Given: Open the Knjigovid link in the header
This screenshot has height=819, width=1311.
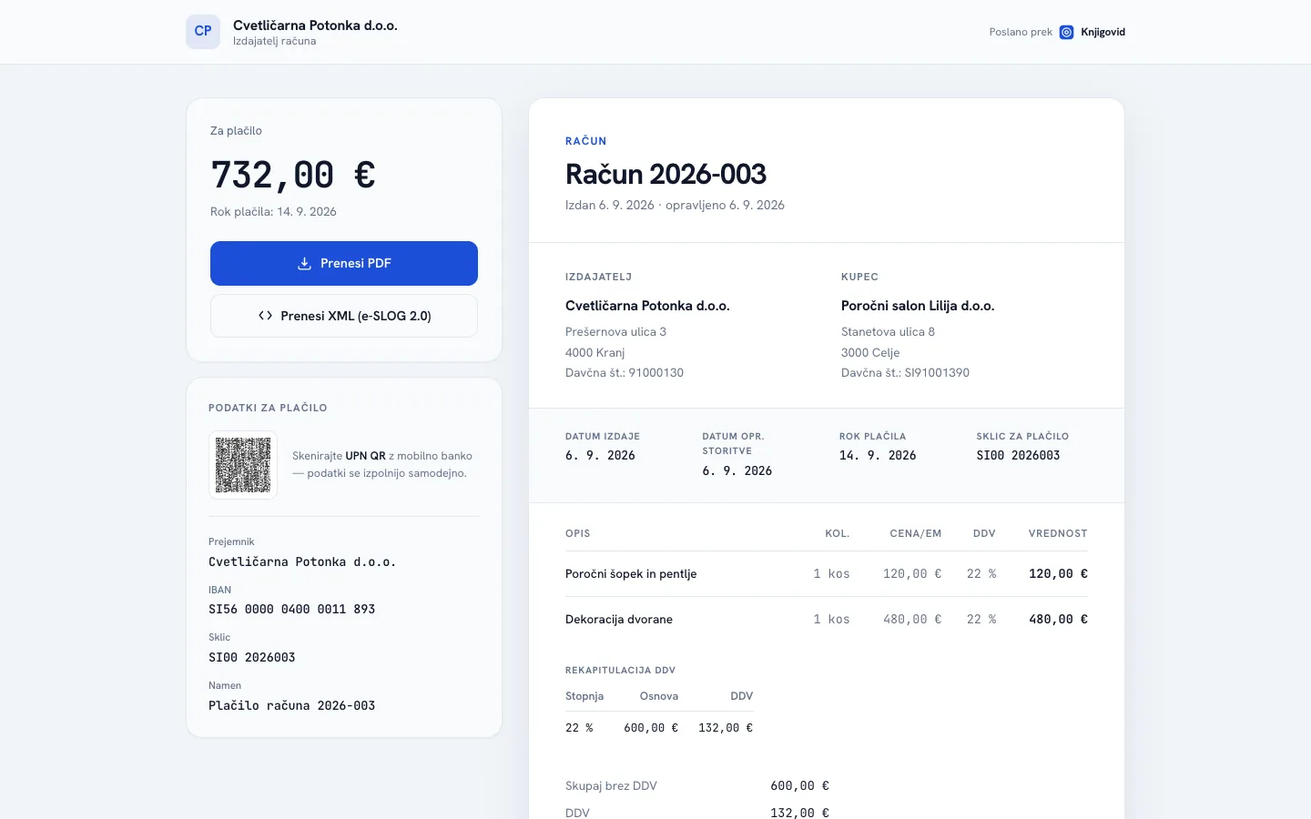Looking at the screenshot, I should (x=1103, y=32).
